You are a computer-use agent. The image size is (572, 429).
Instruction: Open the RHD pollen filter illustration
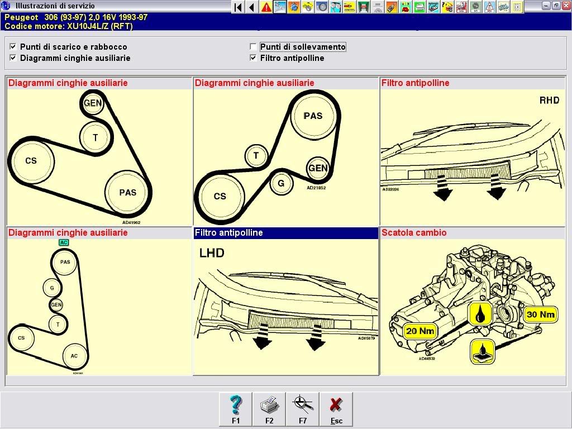(473, 157)
